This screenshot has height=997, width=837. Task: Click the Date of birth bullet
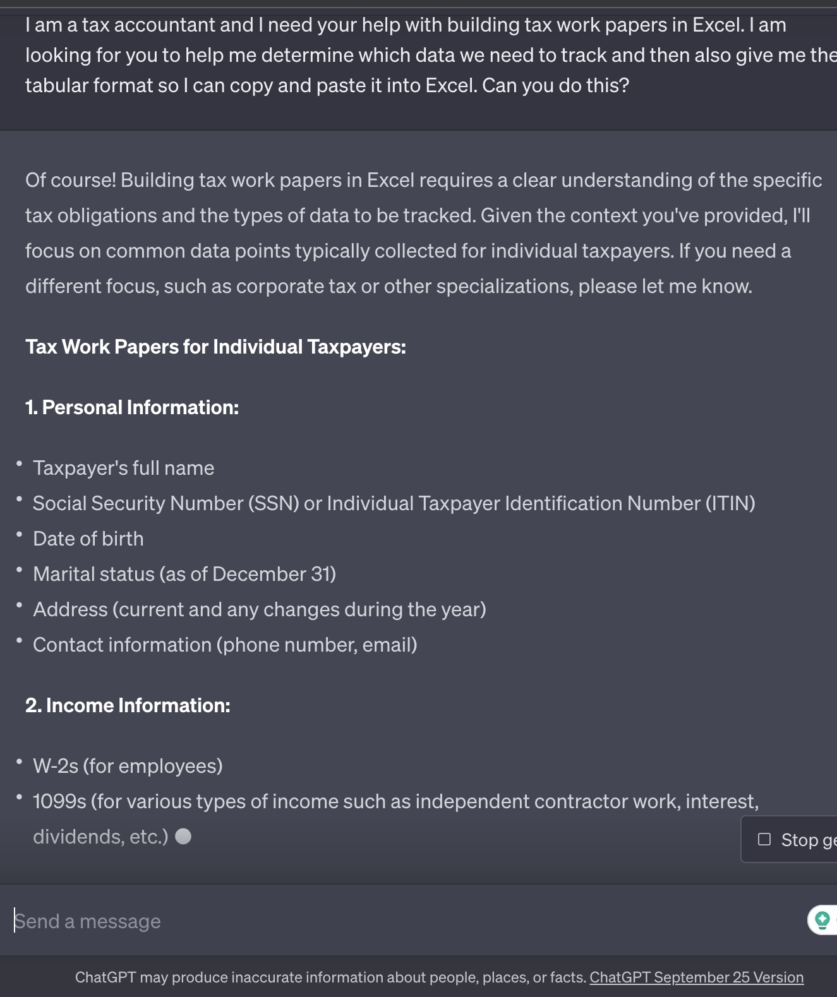(88, 539)
